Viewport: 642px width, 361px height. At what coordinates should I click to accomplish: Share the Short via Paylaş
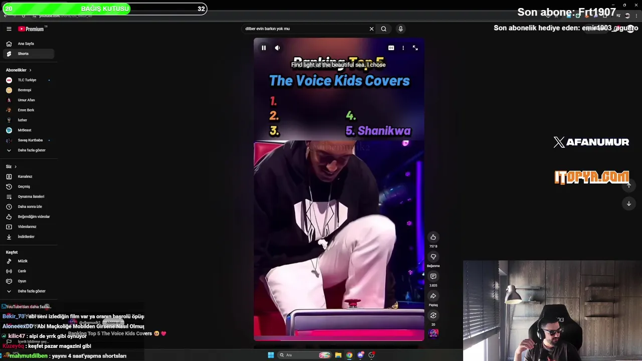(x=433, y=296)
